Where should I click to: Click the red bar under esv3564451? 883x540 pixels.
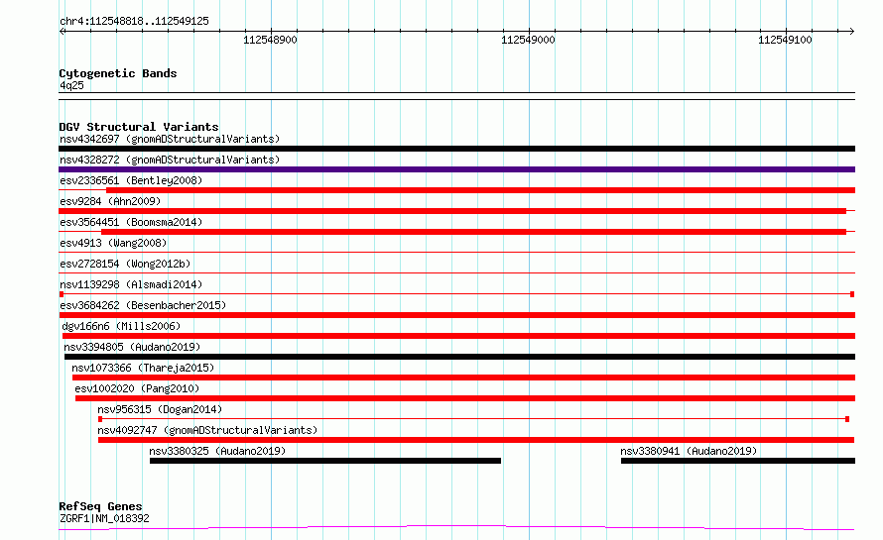pyautogui.click(x=473, y=232)
